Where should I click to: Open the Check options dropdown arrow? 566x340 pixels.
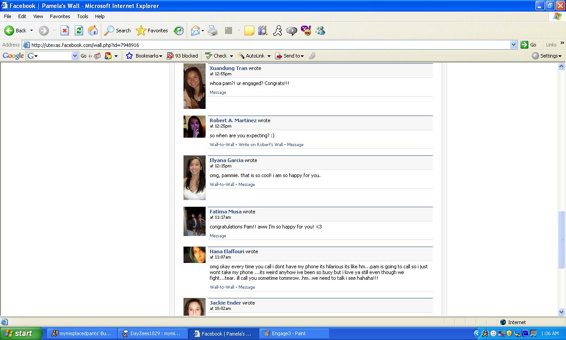(231, 56)
